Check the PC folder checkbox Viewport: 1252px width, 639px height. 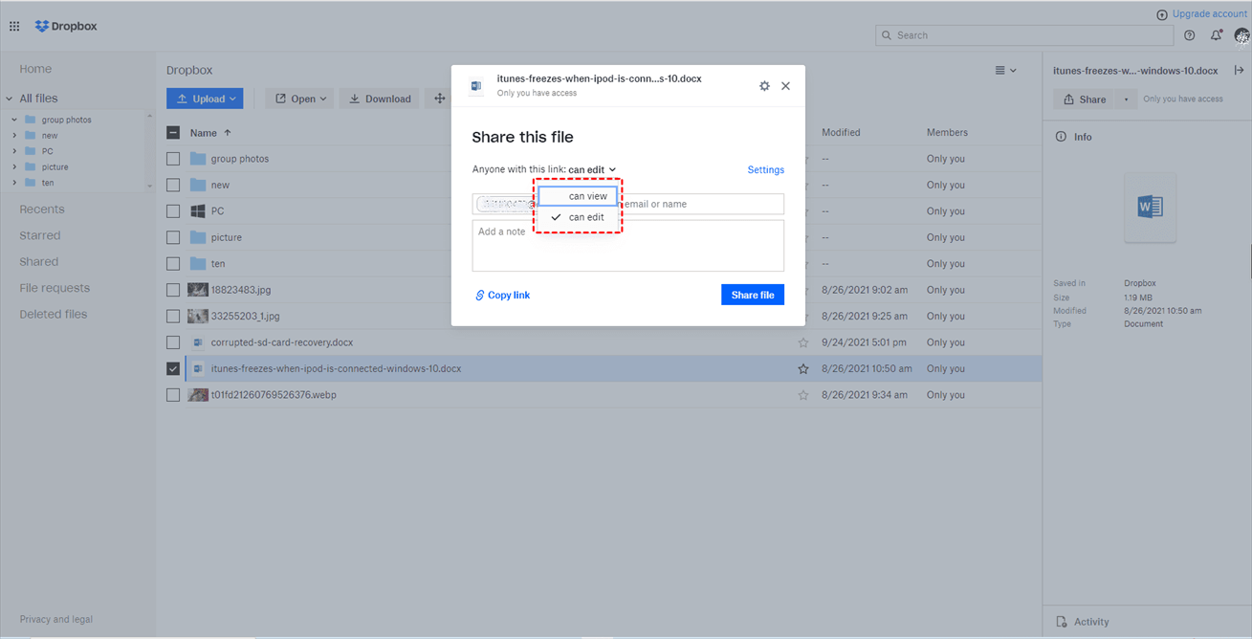click(x=173, y=211)
